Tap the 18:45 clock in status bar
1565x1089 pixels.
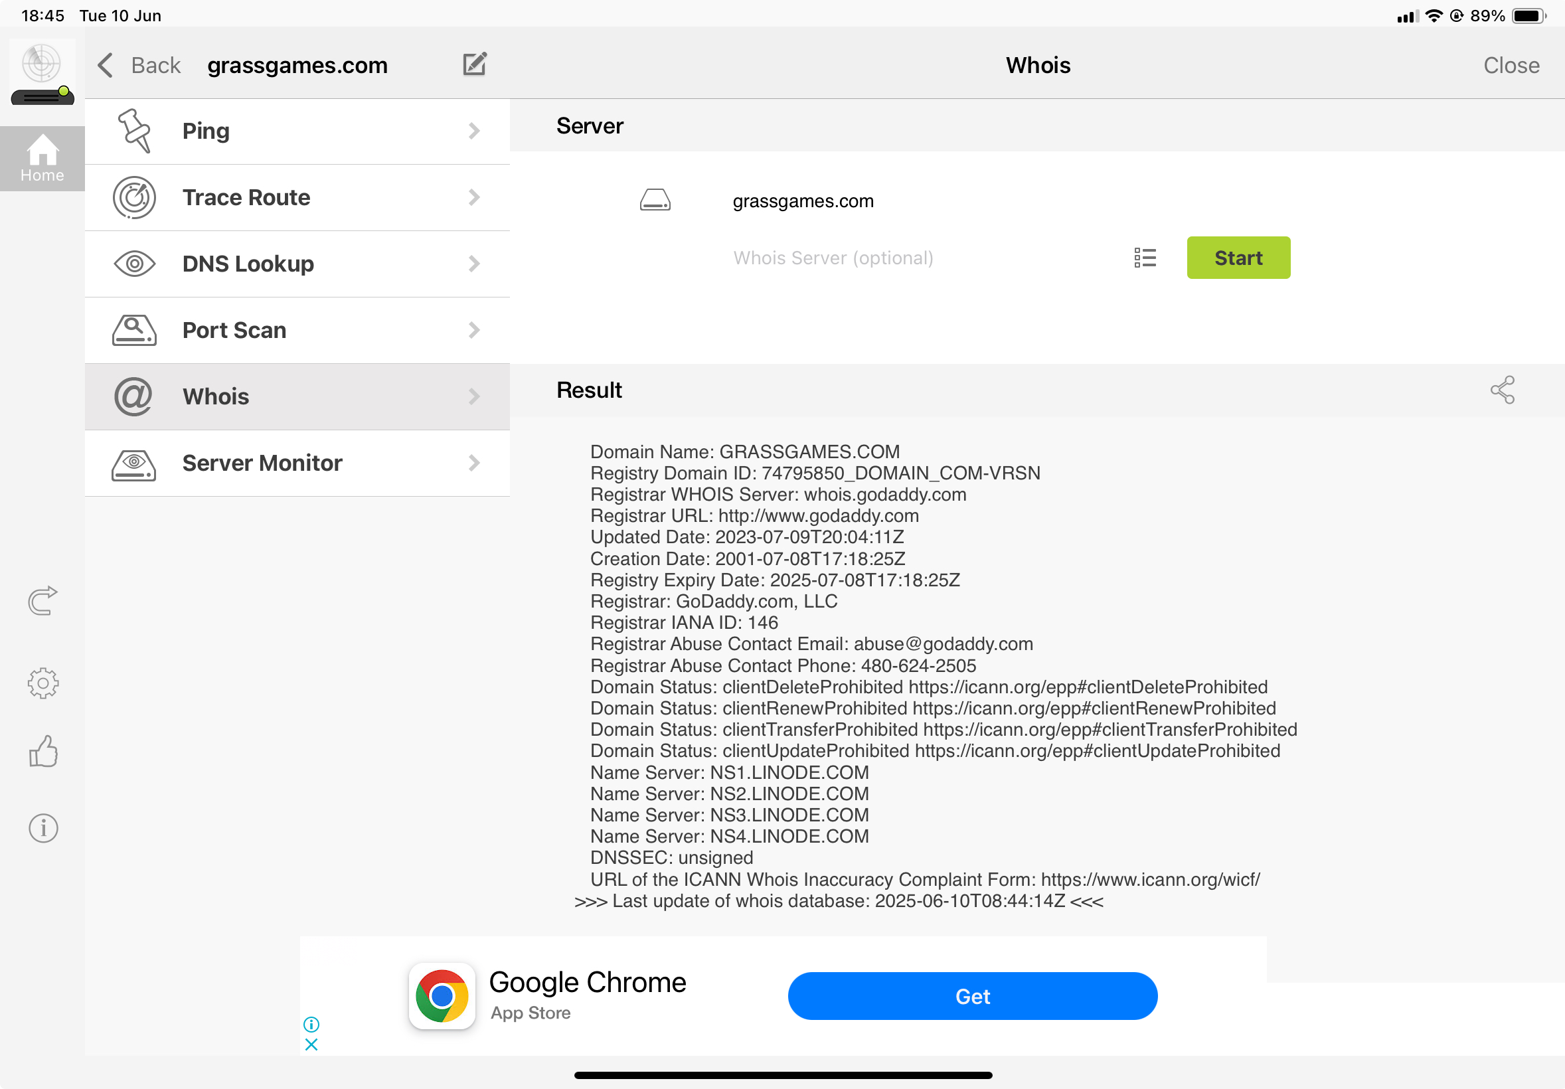coord(43,16)
